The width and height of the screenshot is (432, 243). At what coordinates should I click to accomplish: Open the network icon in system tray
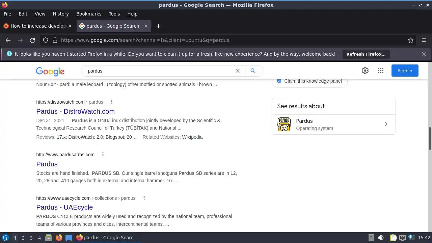[x=402, y=238]
